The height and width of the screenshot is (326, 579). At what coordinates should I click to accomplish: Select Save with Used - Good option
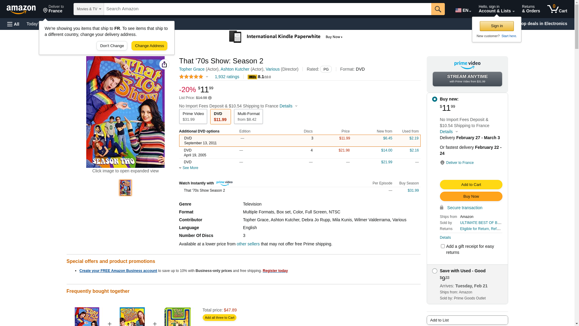click(435, 271)
